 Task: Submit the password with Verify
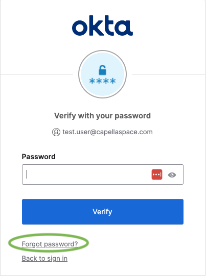[103, 212]
